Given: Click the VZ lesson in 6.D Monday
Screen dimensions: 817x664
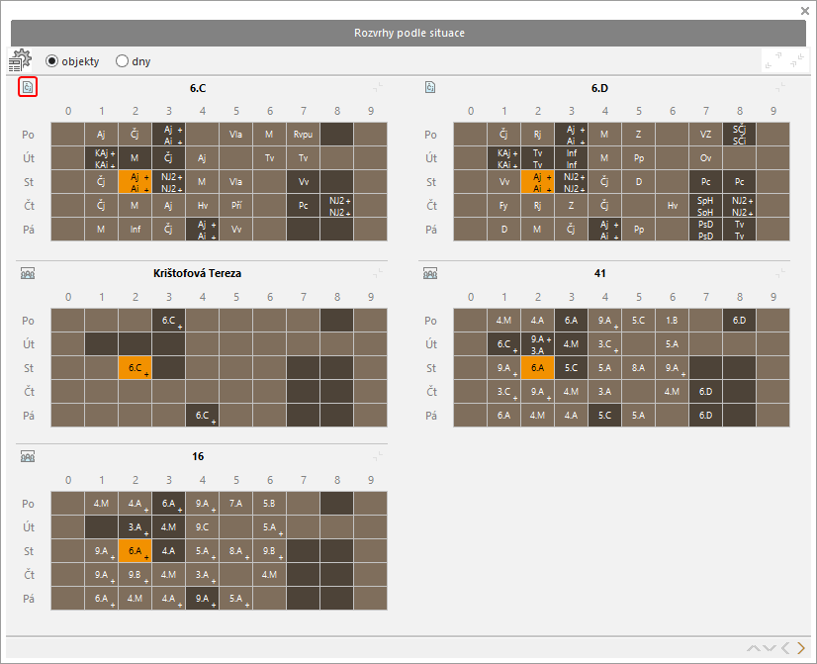Looking at the screenshot, I should click(x=705, y=135).
